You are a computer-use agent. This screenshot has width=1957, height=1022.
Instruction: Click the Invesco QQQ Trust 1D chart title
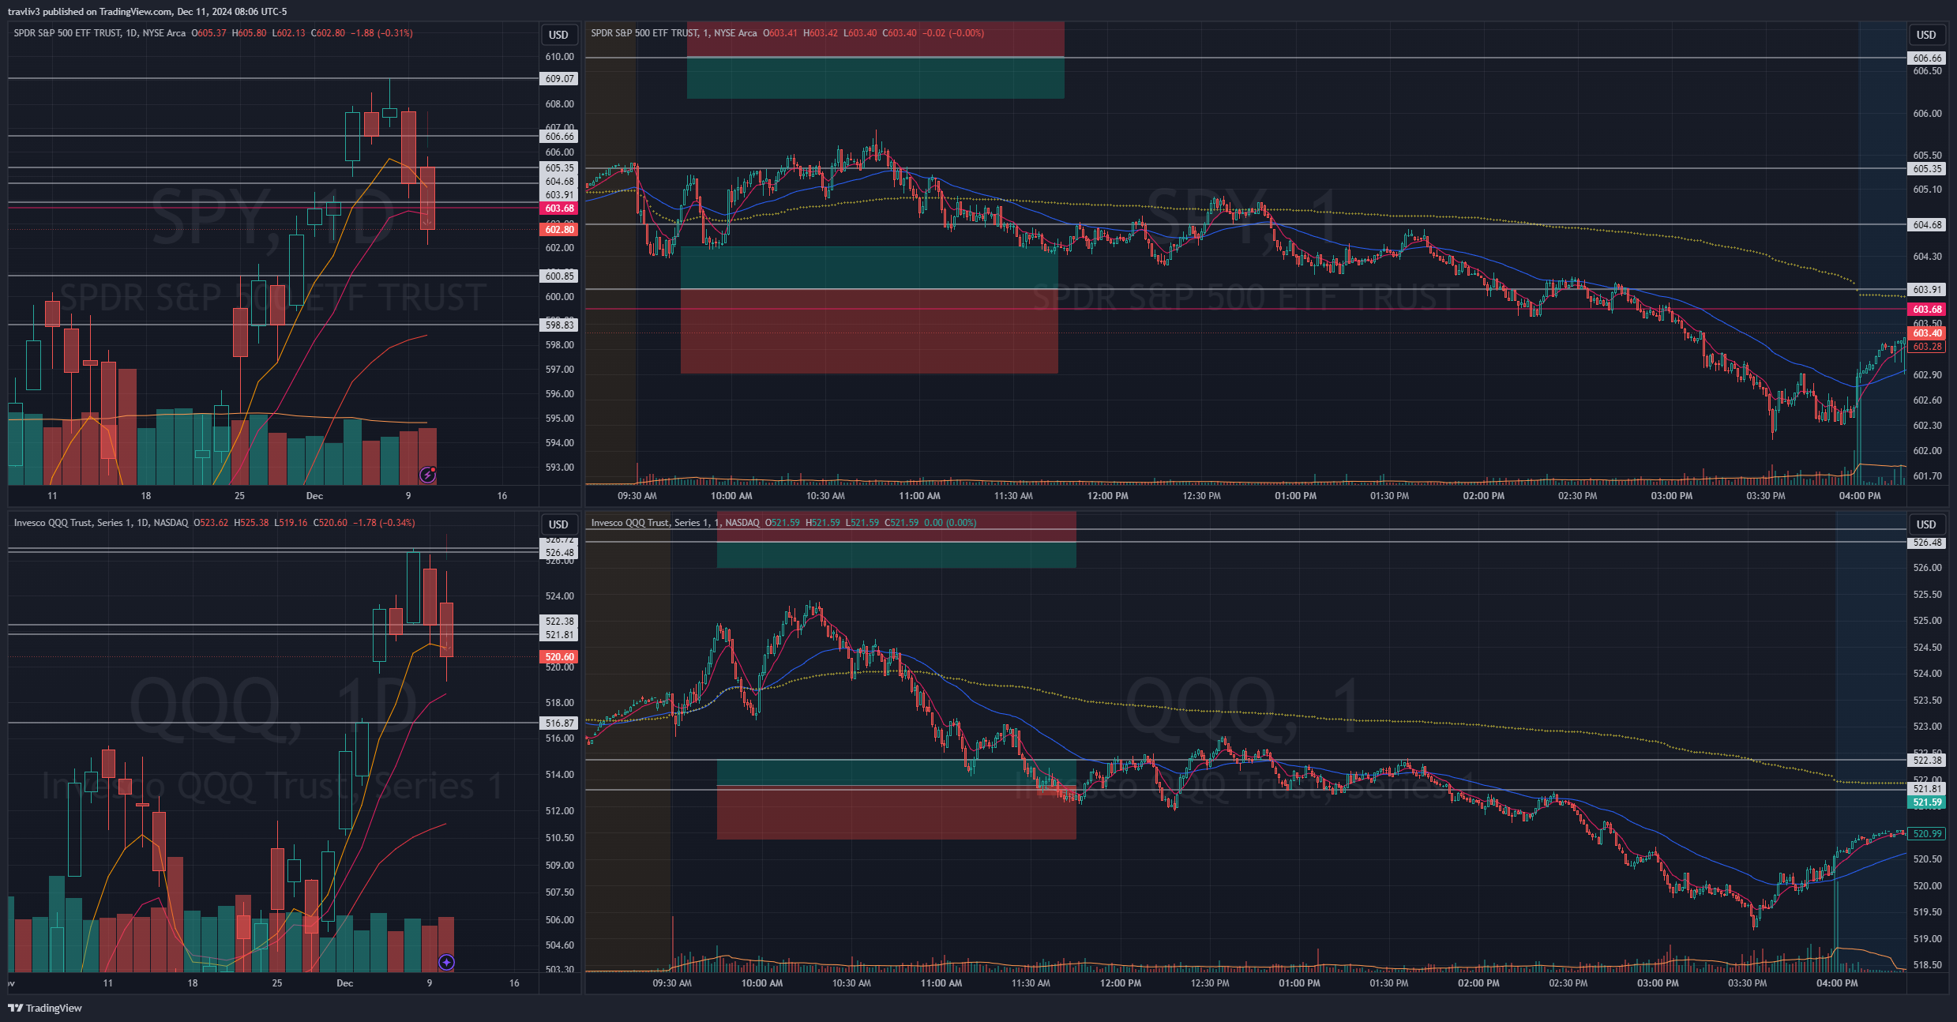(101, 523)
